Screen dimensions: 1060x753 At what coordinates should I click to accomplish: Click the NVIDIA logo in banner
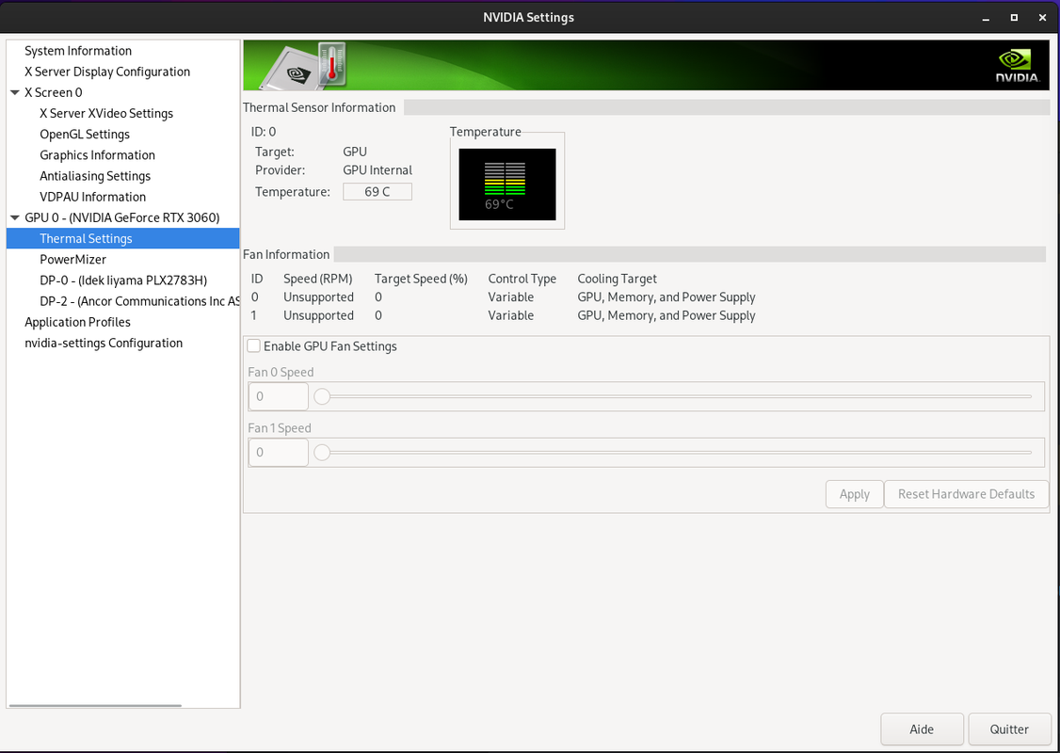pos(1017,66)
